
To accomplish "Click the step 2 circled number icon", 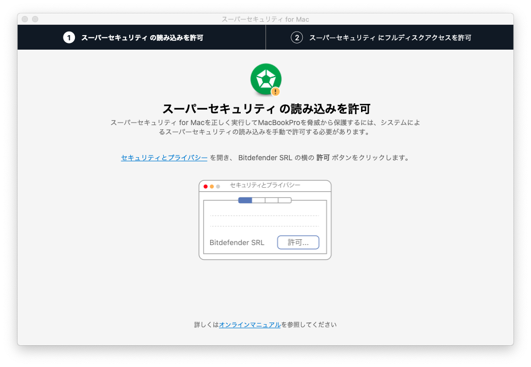I will pos(297,37).
